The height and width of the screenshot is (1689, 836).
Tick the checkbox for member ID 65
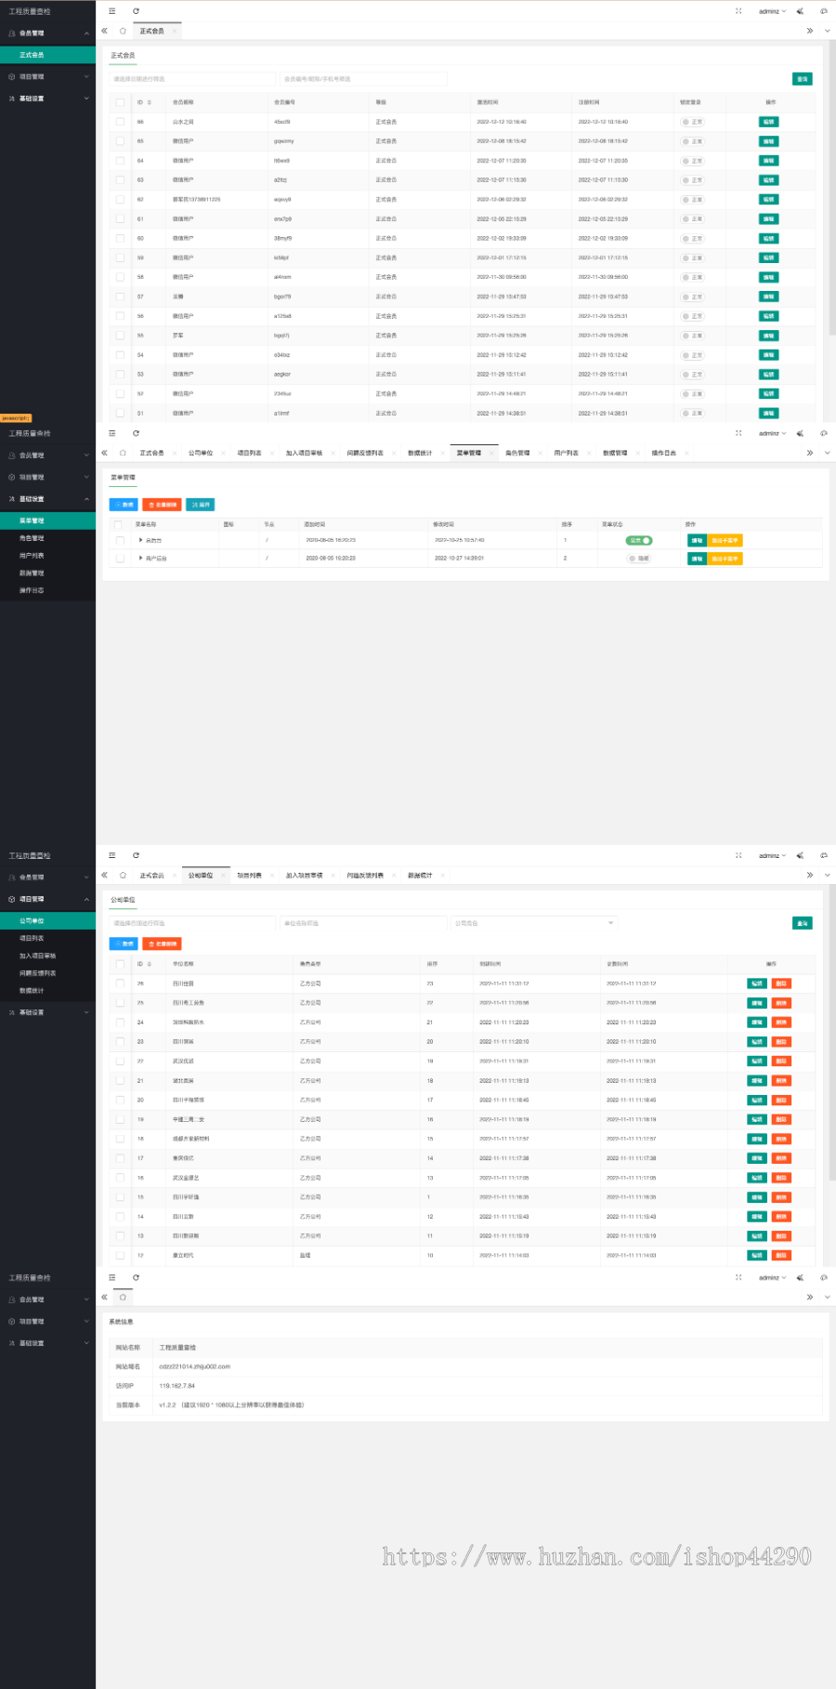[120, 141]
